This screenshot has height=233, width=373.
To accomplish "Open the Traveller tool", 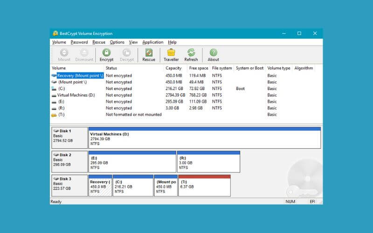I will click(x=171, y=55).
